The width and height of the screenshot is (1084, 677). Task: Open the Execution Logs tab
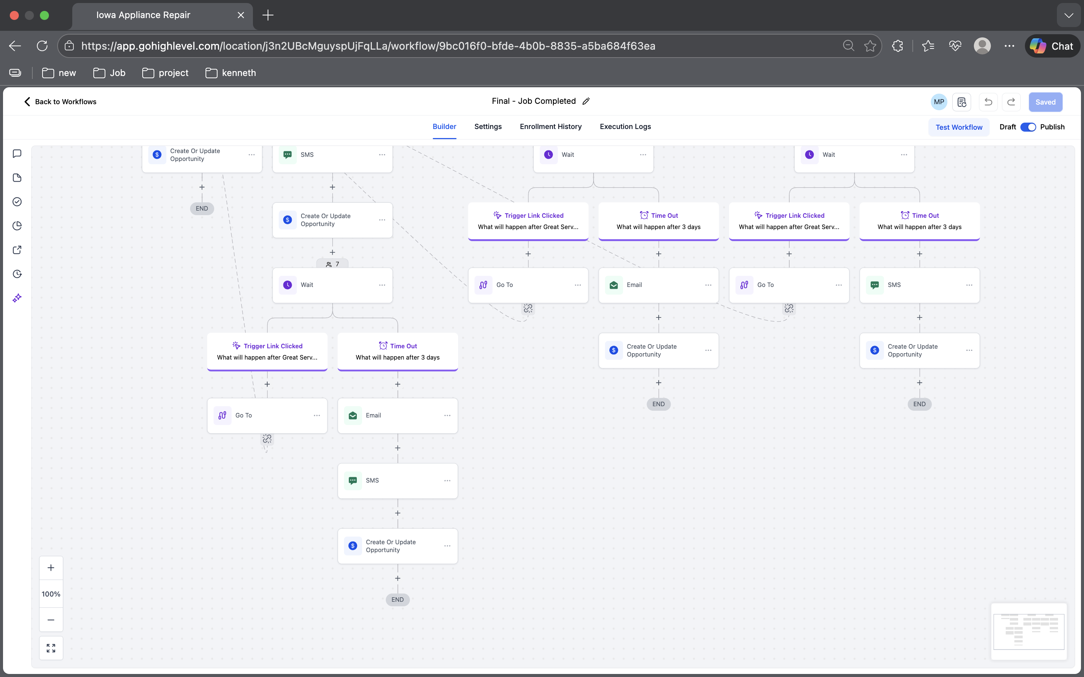[x=625, y=127]
